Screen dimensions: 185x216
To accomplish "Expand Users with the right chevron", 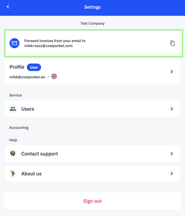I will coord(172,109).
